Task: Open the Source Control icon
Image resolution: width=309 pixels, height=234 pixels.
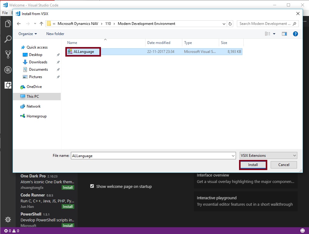Action: point(8,54)
